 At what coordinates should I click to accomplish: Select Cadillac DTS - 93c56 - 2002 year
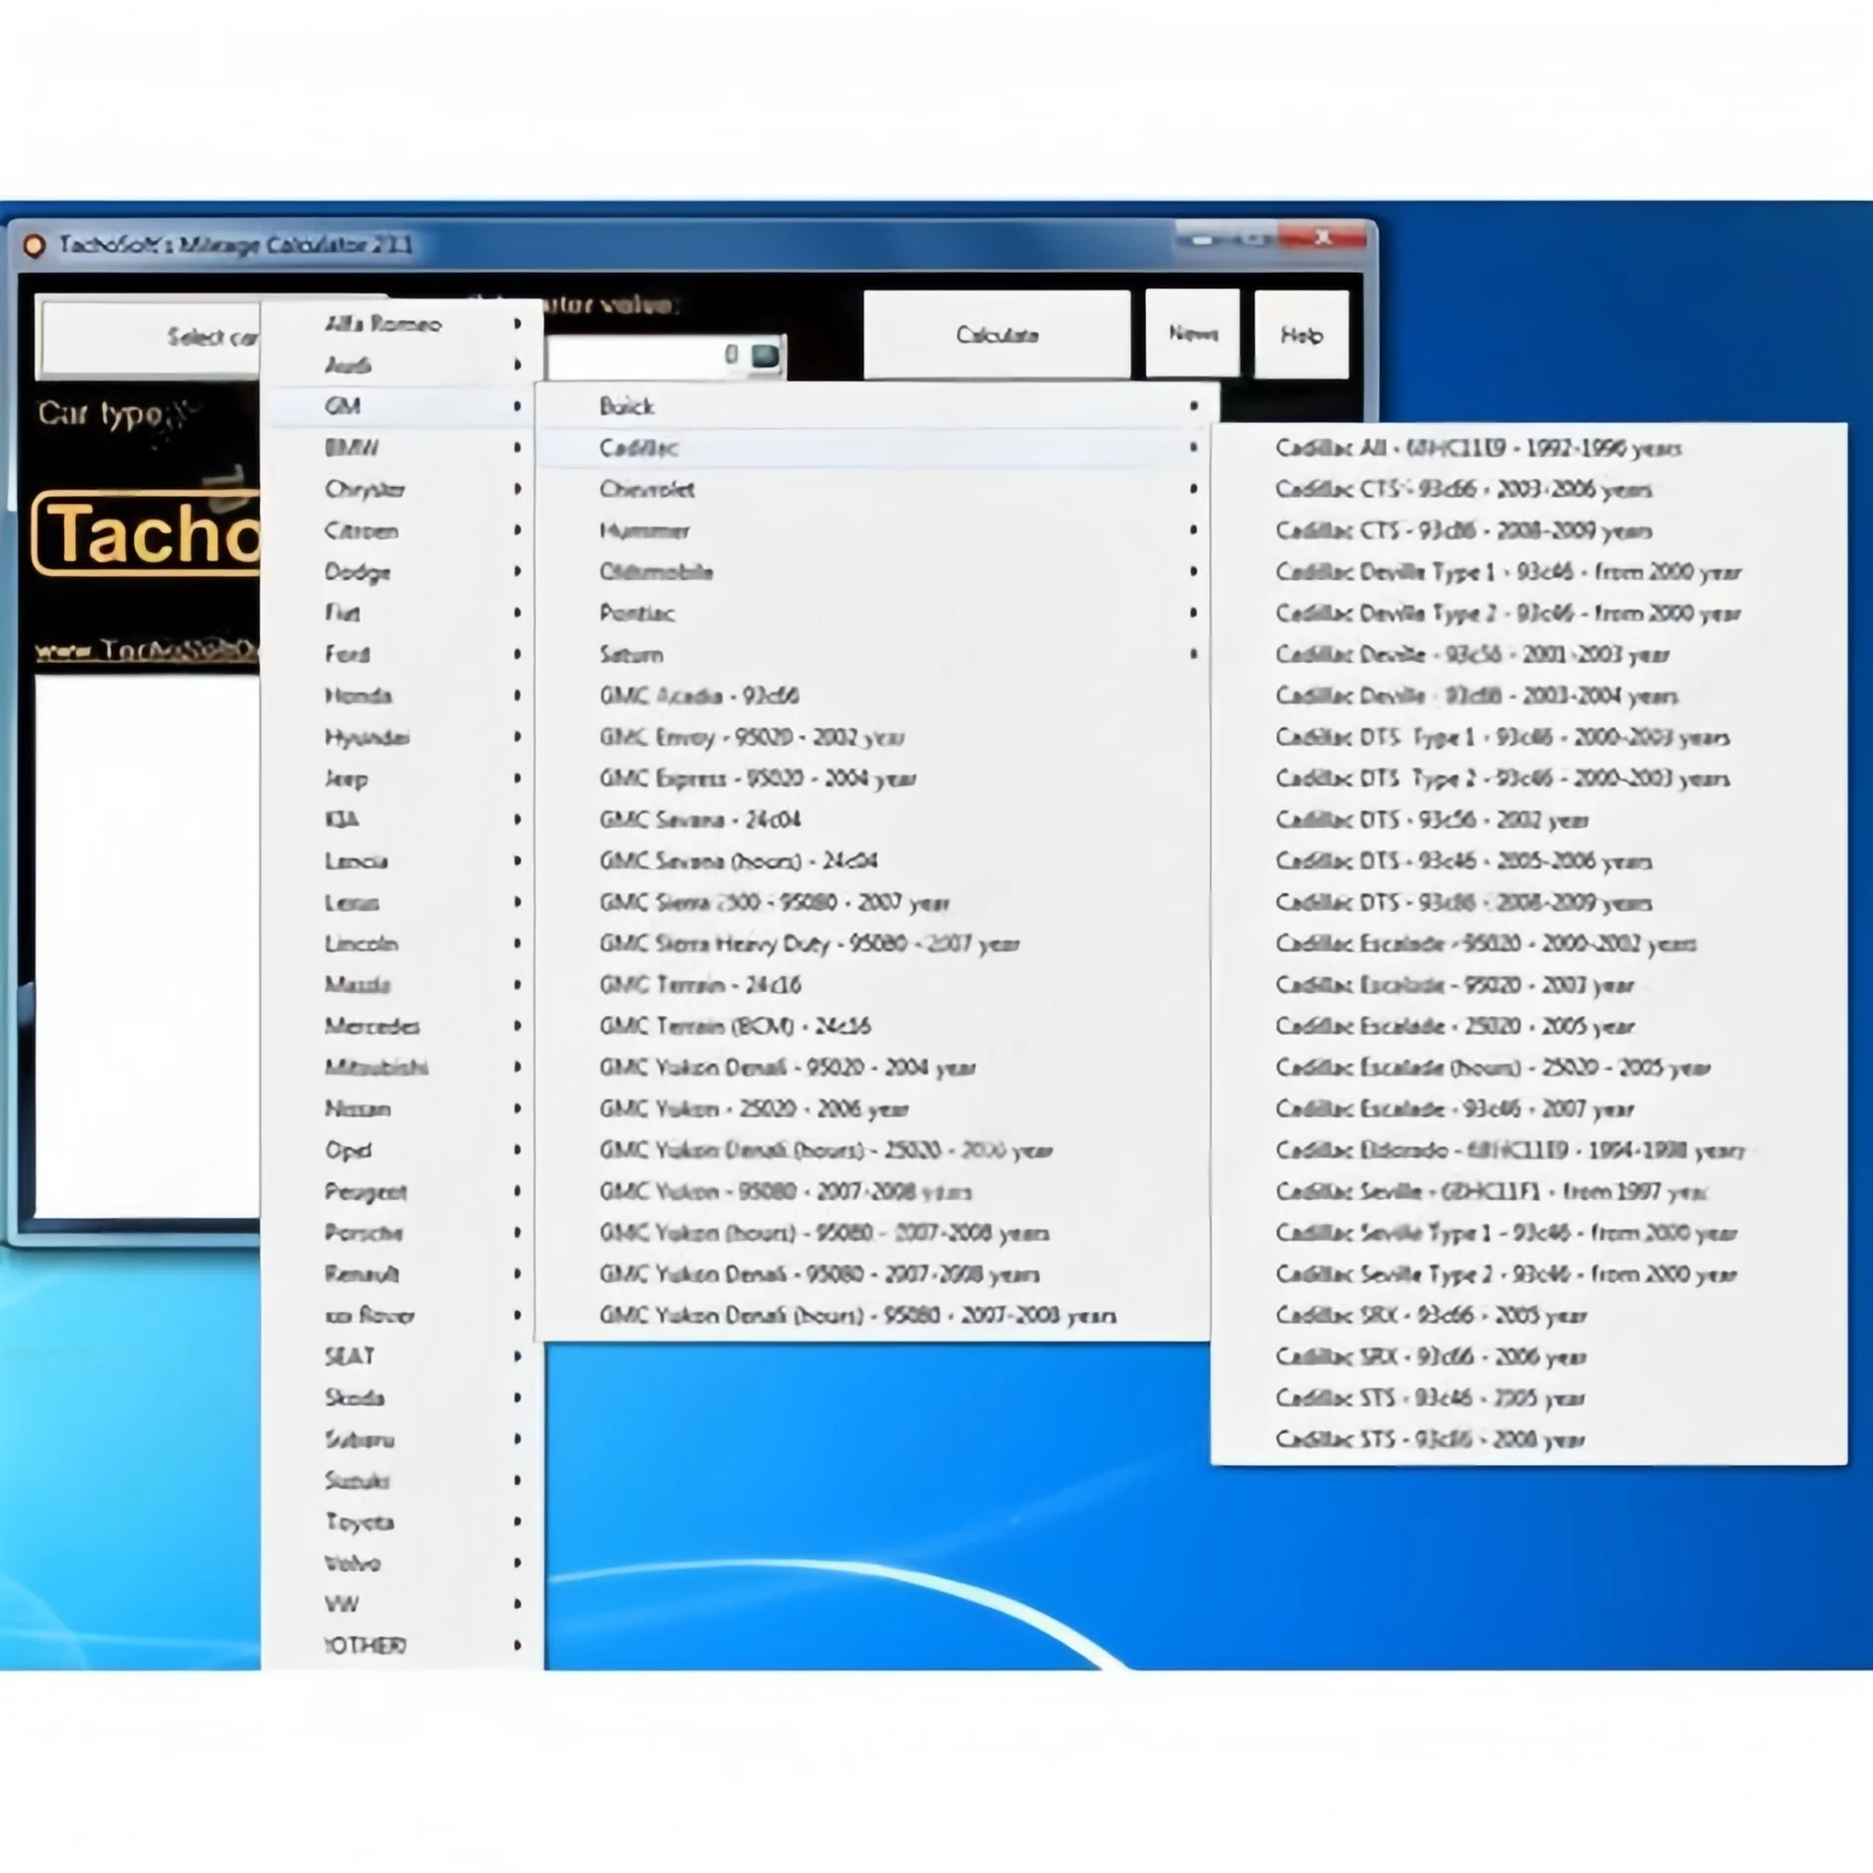coord(1529,820)
